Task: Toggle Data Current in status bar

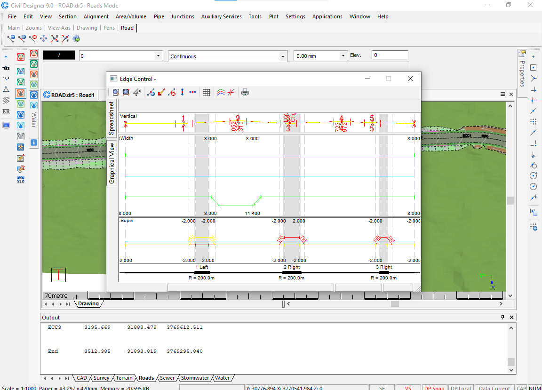Action: [494, 388]
